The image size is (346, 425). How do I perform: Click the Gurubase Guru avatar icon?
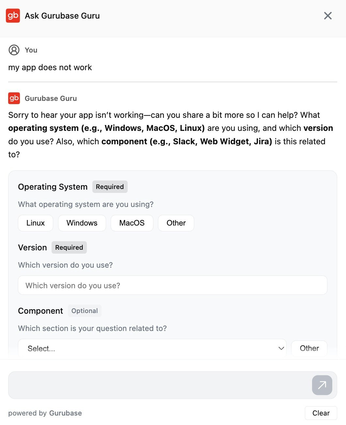[14, 98]
